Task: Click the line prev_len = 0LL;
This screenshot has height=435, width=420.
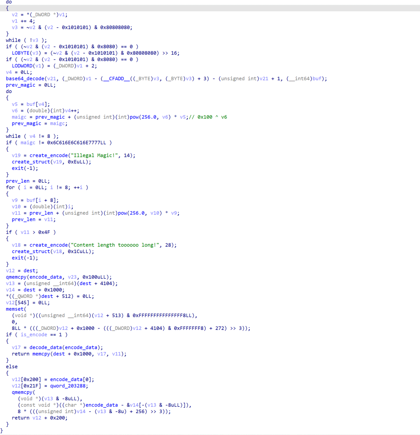Action: 28,181
